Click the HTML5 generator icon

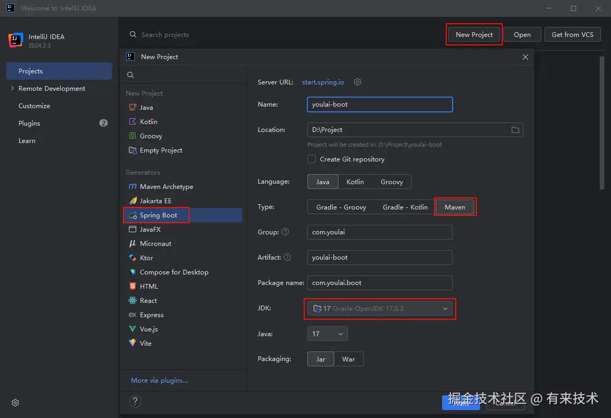click(x=133, y=286)
